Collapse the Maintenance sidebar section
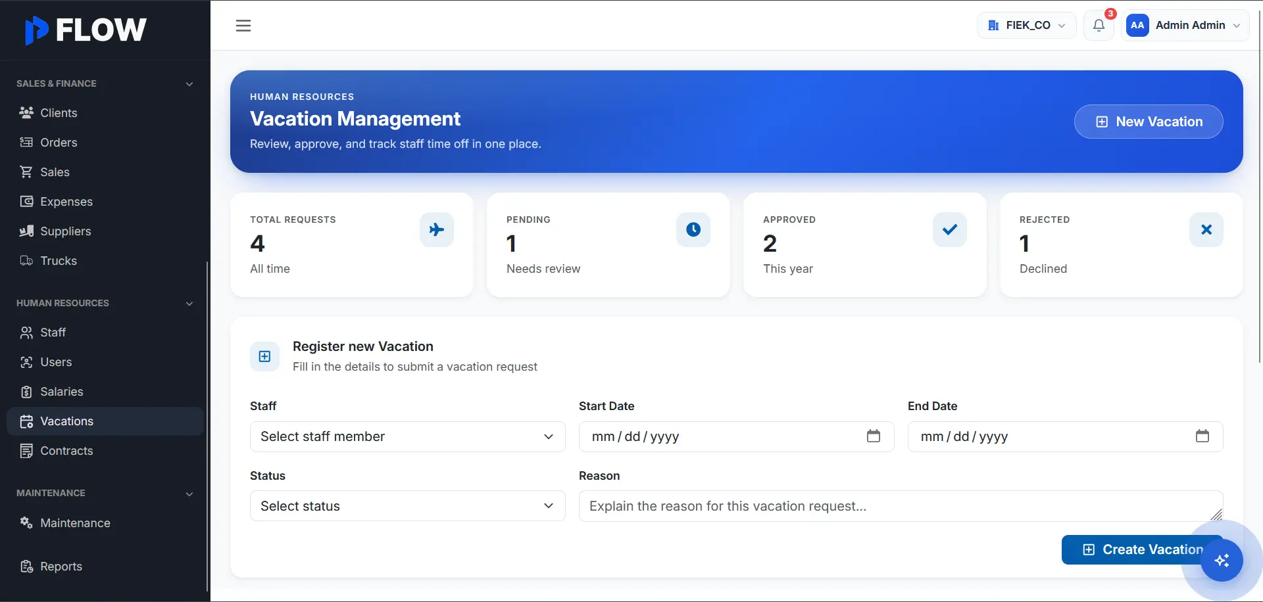This screenshot has width=1263, height=602. [x=189, y=494]
